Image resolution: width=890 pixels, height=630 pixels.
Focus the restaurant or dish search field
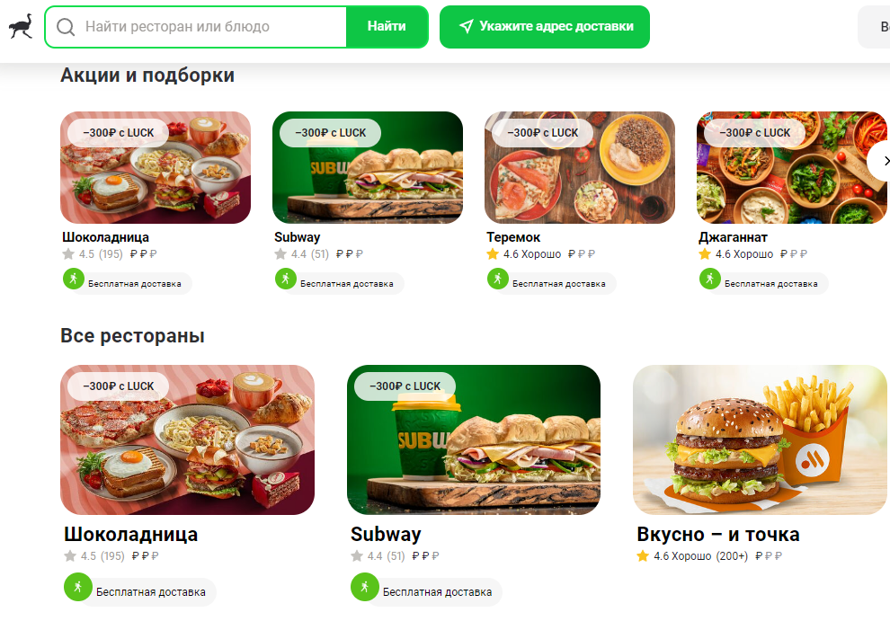(x=196, y=27)
